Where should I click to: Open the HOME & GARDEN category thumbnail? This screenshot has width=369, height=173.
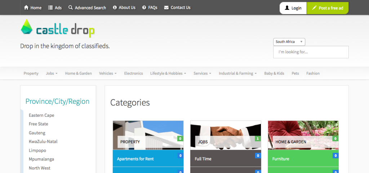tap(303, 135)
